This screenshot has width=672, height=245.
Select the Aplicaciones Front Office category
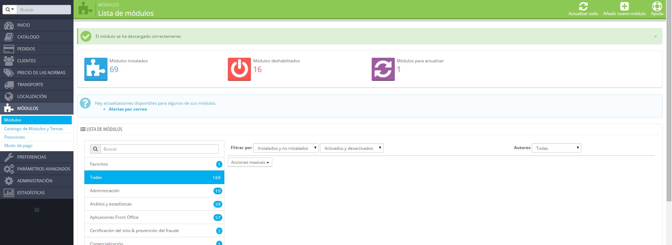coord(154,217)
